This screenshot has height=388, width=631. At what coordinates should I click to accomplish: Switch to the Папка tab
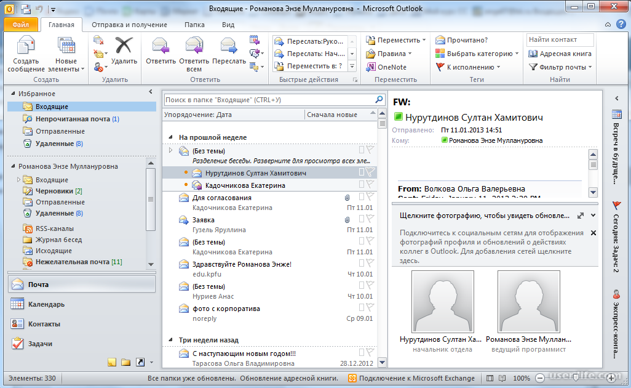[194, 25]
